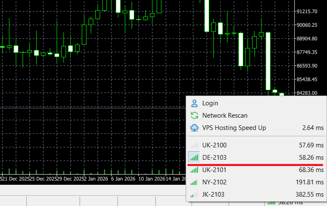Click the 10 Jan 2026 date label

point(152,179)
